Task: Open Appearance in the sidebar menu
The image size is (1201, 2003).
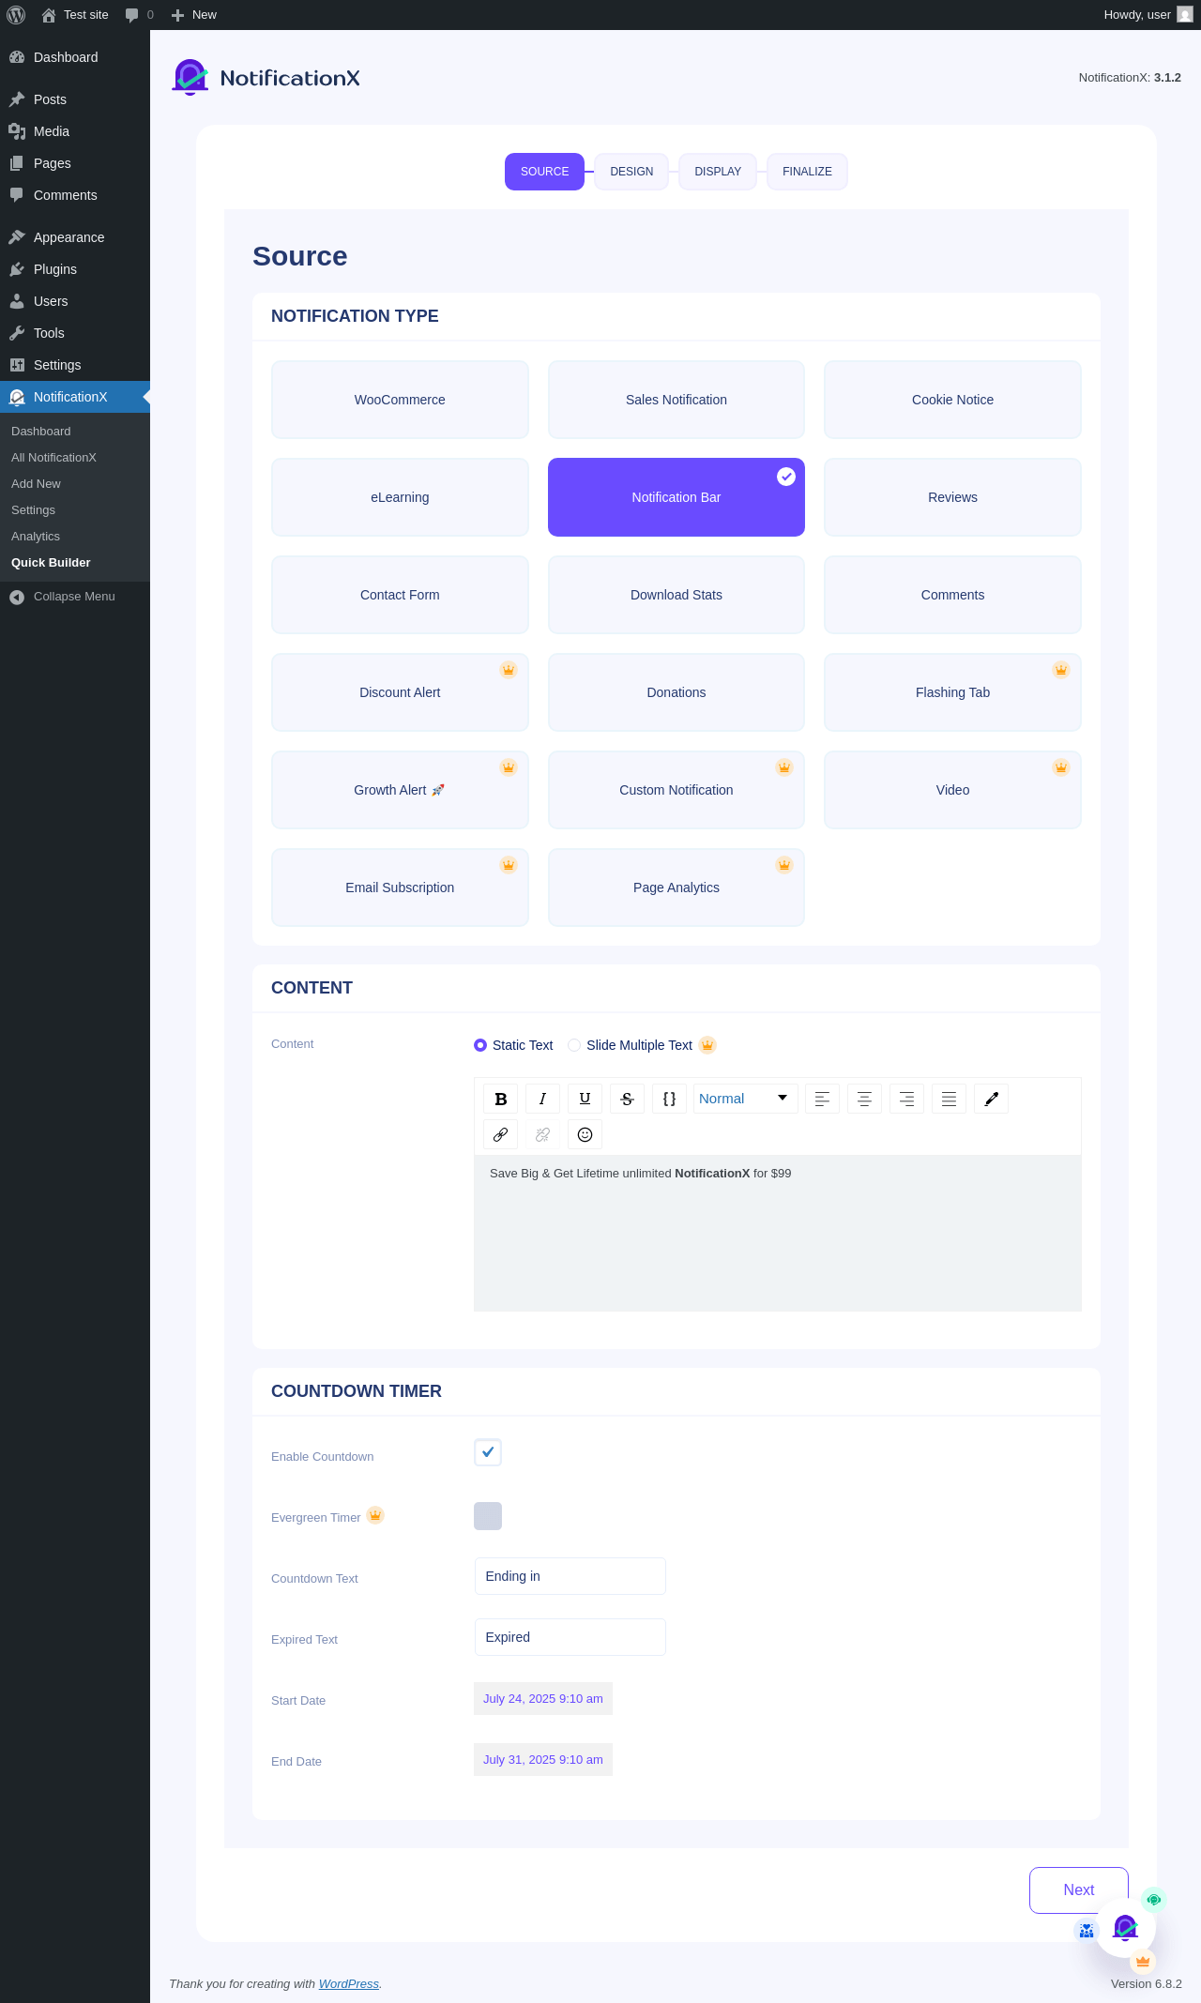Action: [x=75, y=237]
